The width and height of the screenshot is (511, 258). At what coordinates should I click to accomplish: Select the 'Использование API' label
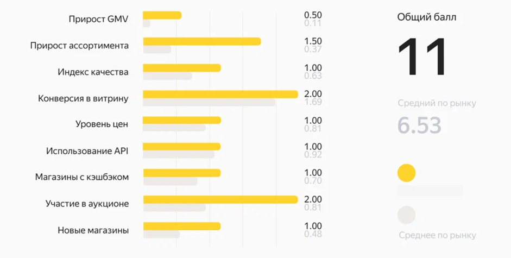pyautogui.click(x=87, y=150)
